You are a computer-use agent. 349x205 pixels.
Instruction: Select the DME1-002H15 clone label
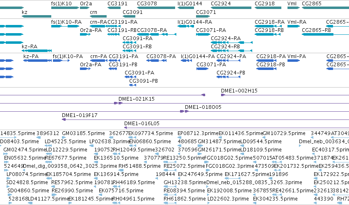pyautogui.click(x=239, y=91)
